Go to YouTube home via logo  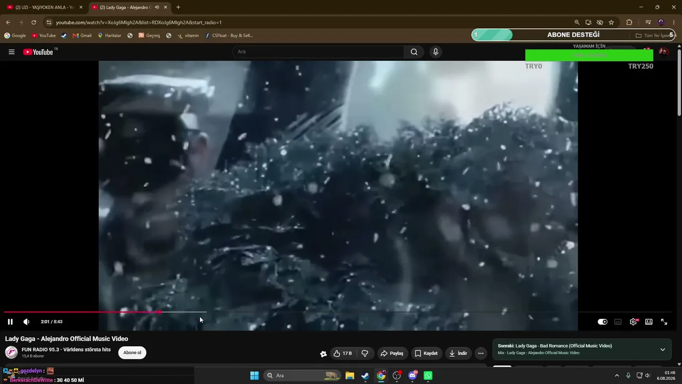(x=38, y=52)
